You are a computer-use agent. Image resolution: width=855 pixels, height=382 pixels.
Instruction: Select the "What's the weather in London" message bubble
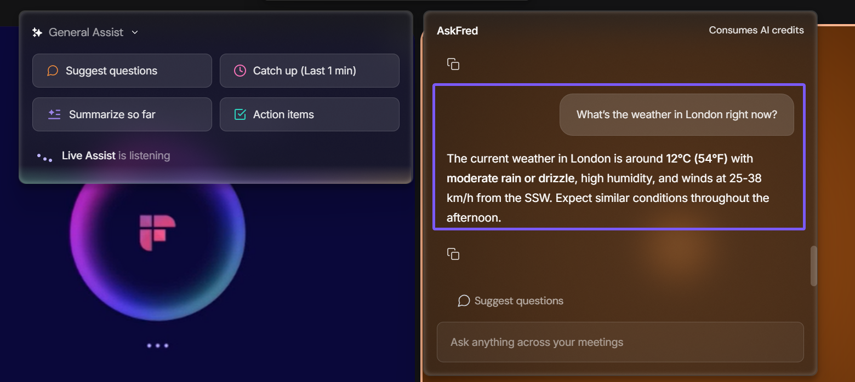point(676,115)
